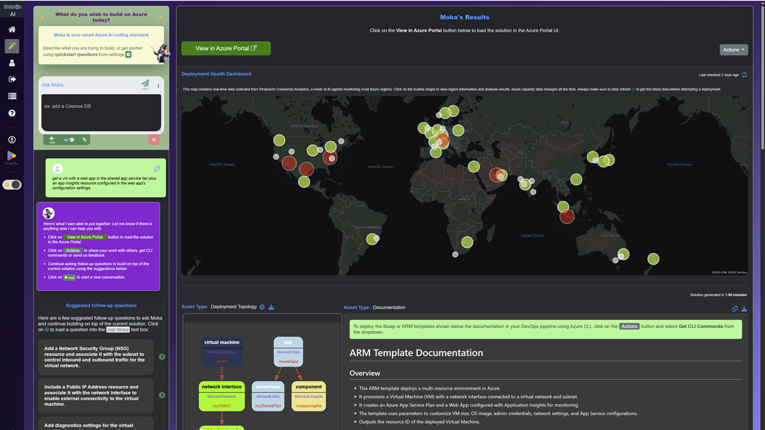
Task: Open the user profile sidebar icon
Action: pyautogui.click(x=12, y=63)
